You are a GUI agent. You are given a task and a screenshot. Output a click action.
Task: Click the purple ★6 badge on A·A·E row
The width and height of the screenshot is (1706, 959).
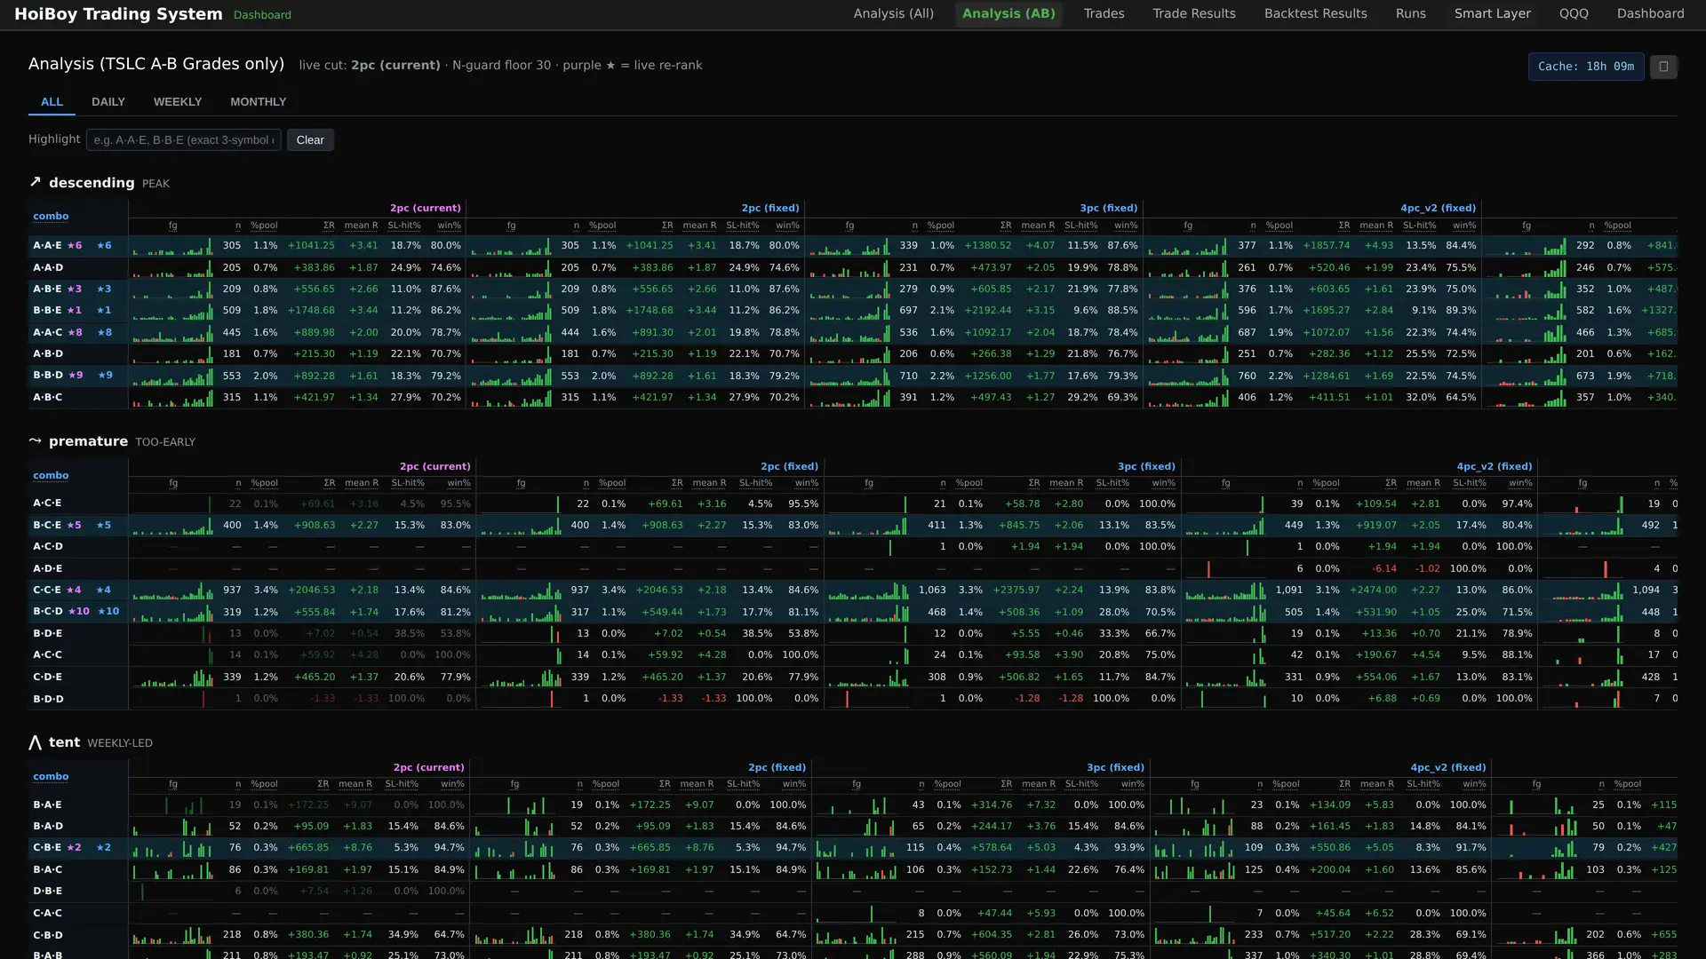point(75,246)
